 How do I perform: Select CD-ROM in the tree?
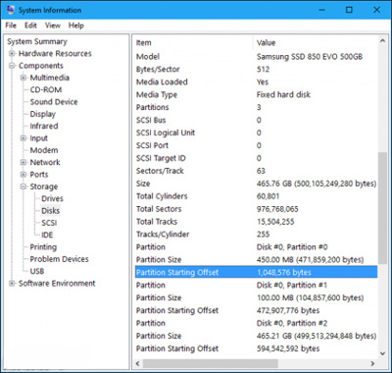pos(46,89)
